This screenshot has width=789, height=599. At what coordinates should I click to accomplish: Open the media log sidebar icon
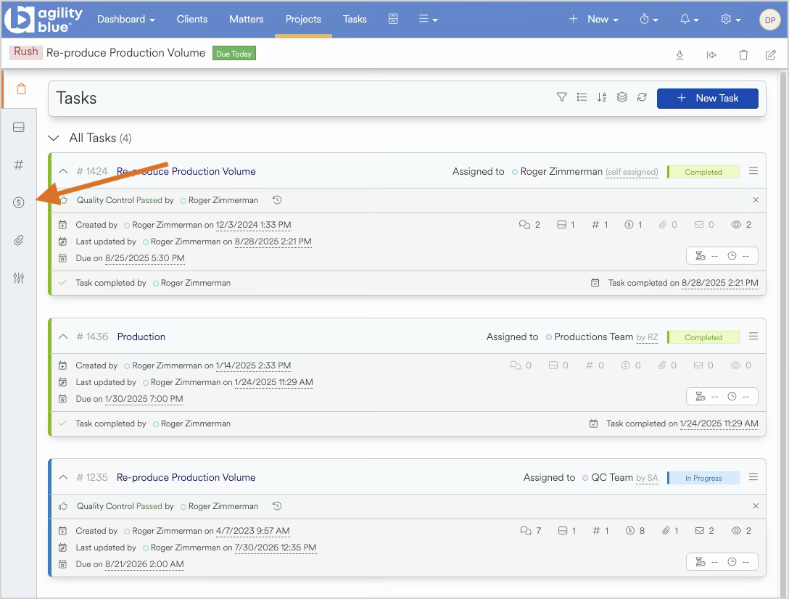[19, 127]
